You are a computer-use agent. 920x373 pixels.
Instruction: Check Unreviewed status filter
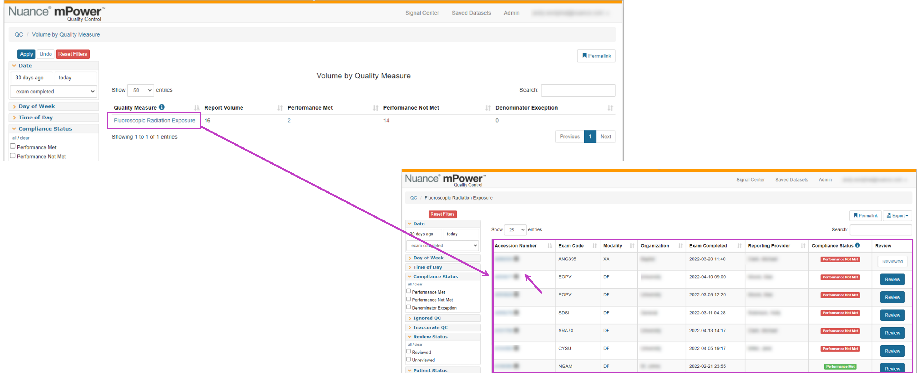[408, 360]
